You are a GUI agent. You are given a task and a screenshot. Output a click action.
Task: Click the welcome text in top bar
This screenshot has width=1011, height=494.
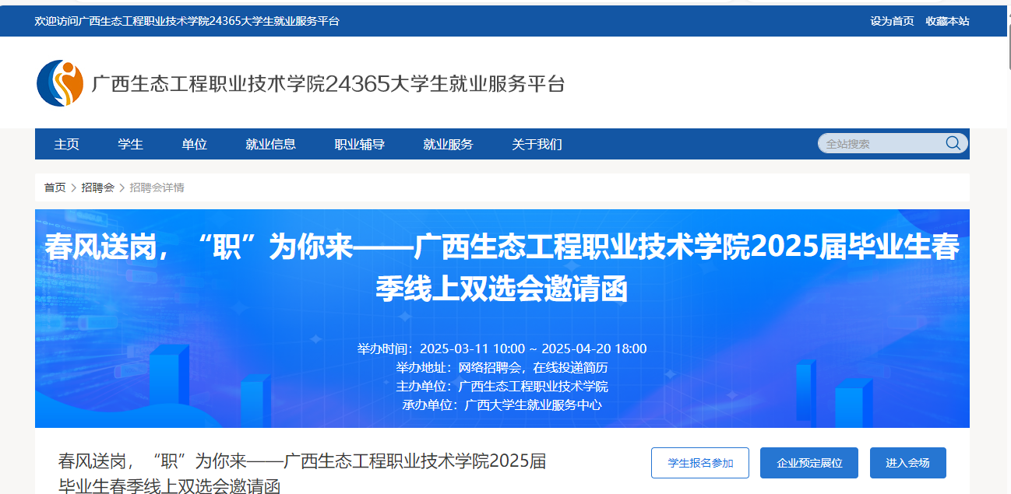point(187,21)
